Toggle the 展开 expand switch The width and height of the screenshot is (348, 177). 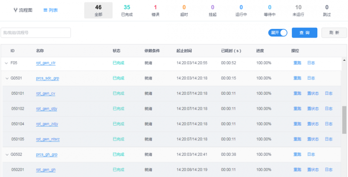click(x=278, y=33)
